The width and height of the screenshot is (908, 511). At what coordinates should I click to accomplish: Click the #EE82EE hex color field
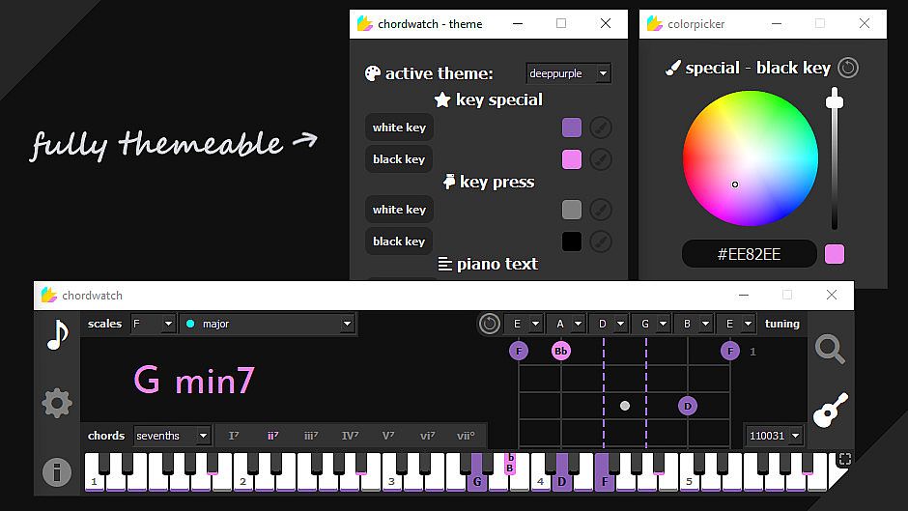pyautogui.click(x=749, y=254)
